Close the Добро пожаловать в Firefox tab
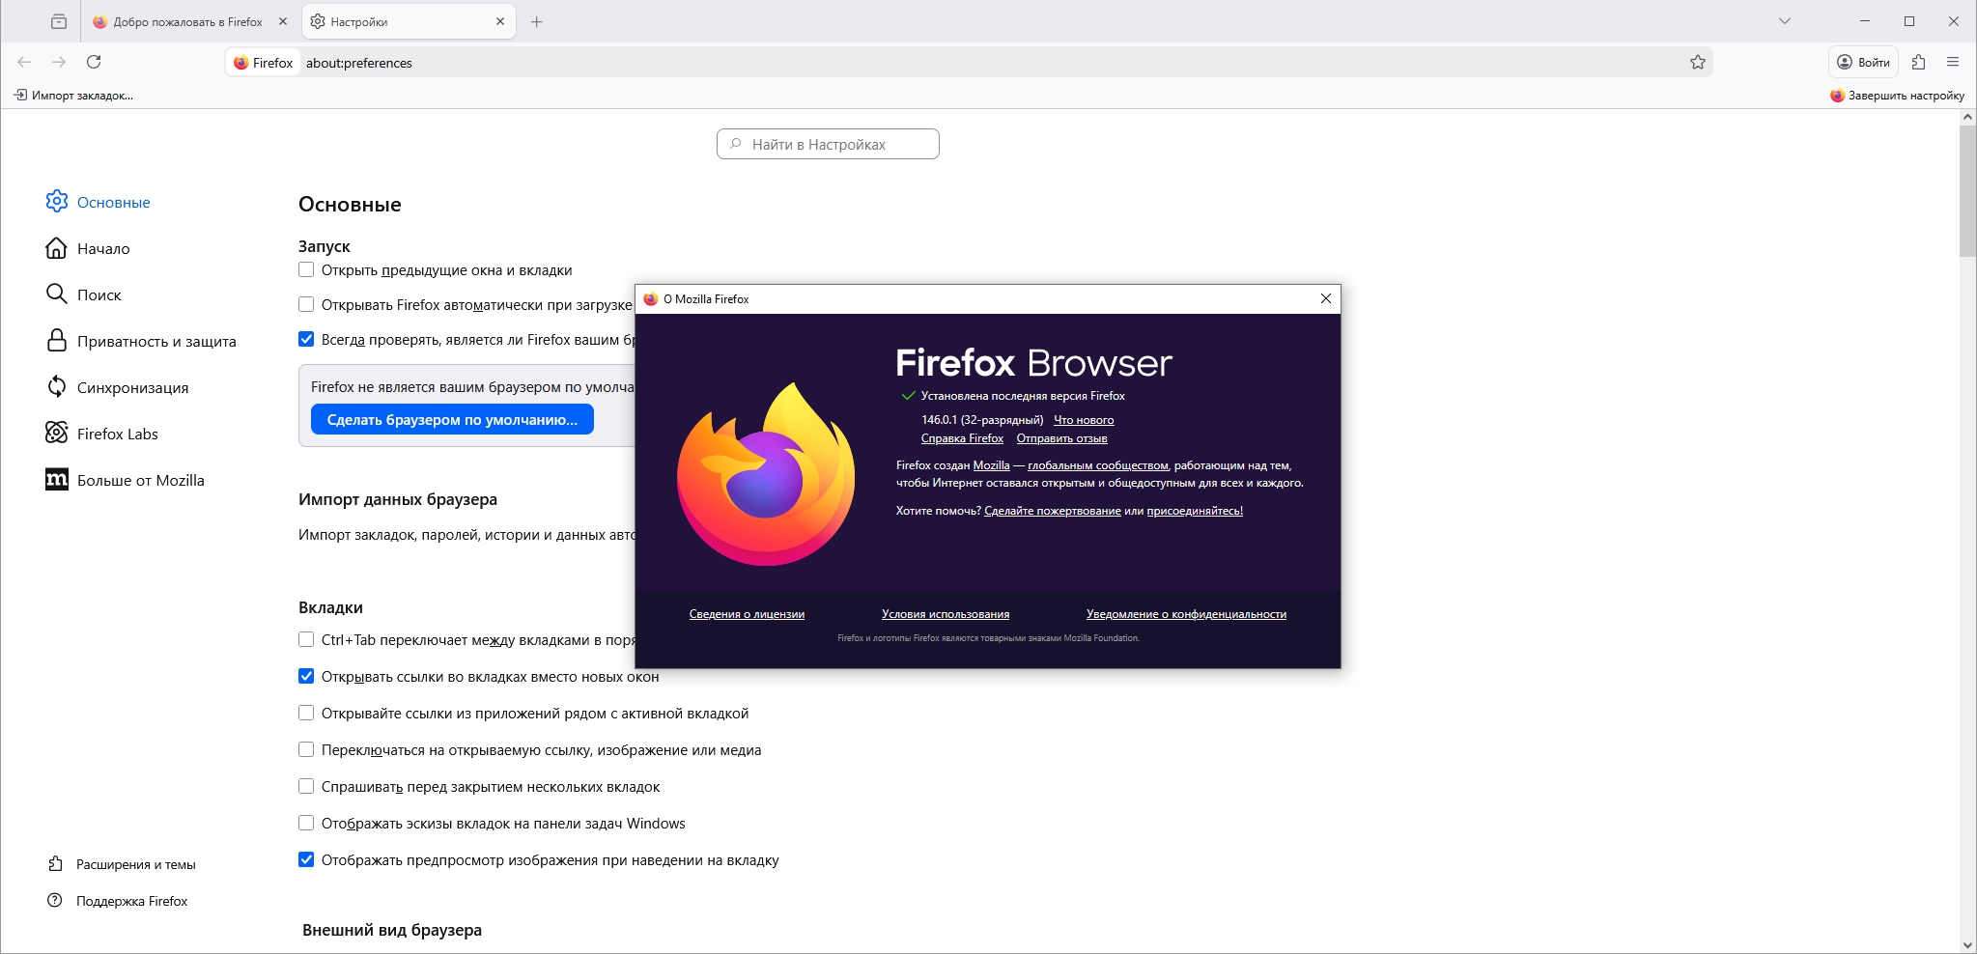The width and height of the screenshot is (1977, 954). [x=283, y=21]
